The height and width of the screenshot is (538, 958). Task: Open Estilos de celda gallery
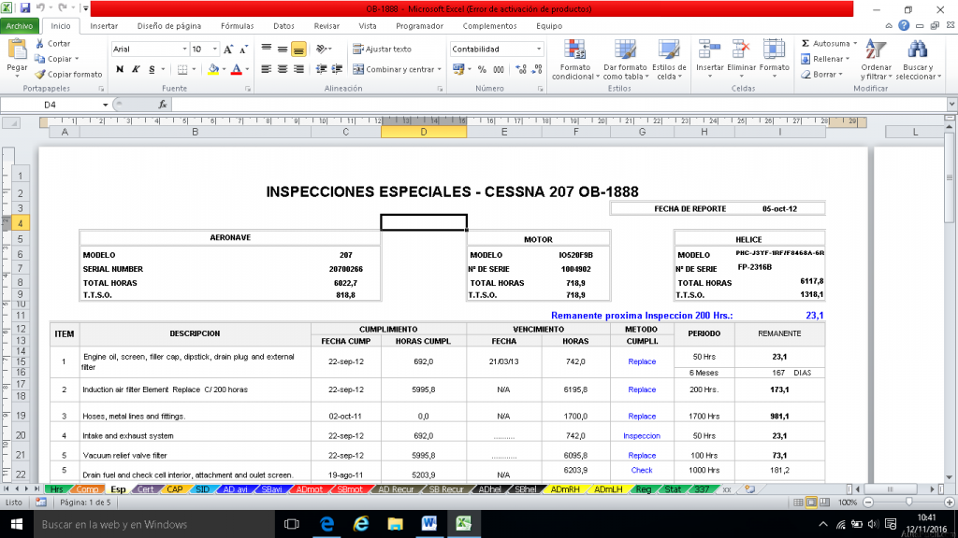[669, 60]
